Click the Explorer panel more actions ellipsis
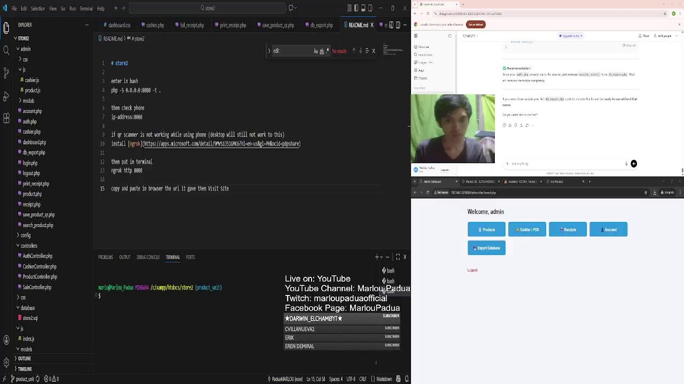Screen dimensions: 684x384 [87, 25]
